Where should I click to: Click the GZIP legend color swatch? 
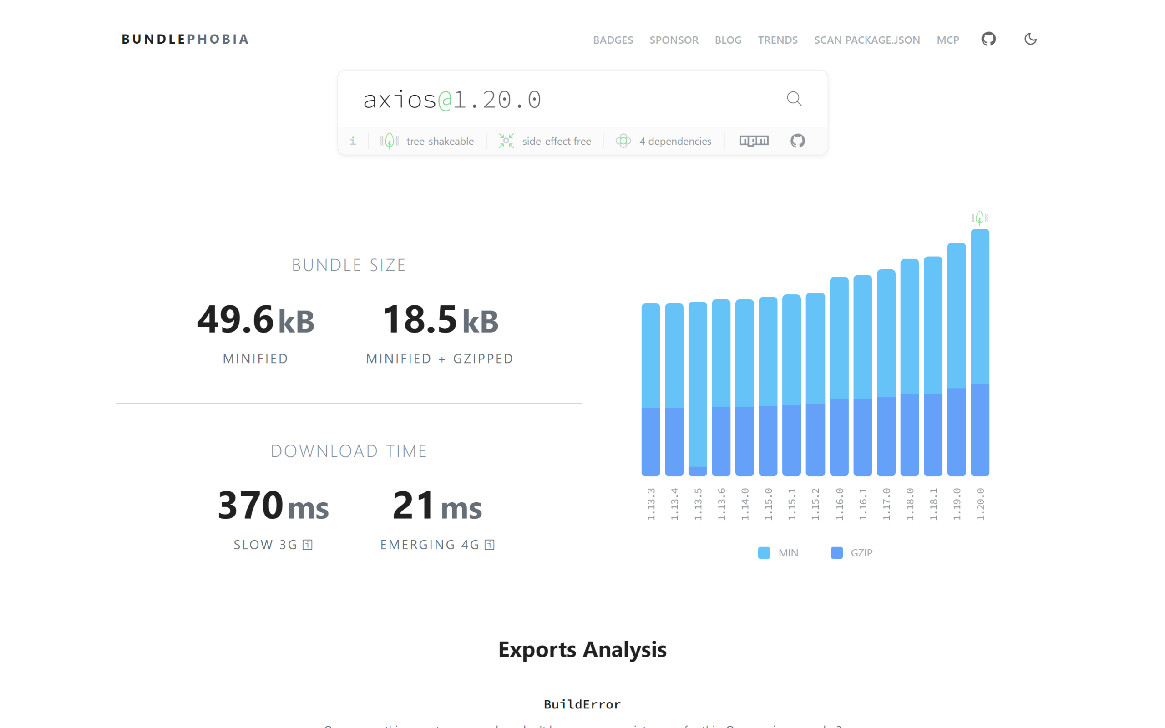tap(837, 553)
